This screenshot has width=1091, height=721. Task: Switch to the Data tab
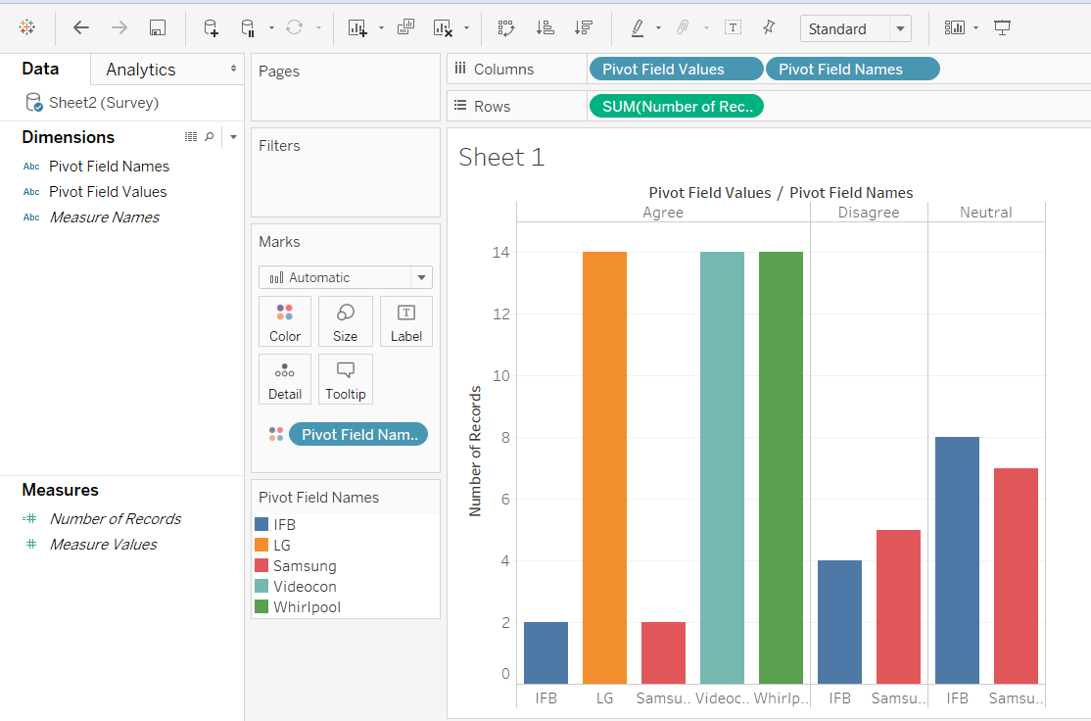pyautogui.click(x=40, y=69)
